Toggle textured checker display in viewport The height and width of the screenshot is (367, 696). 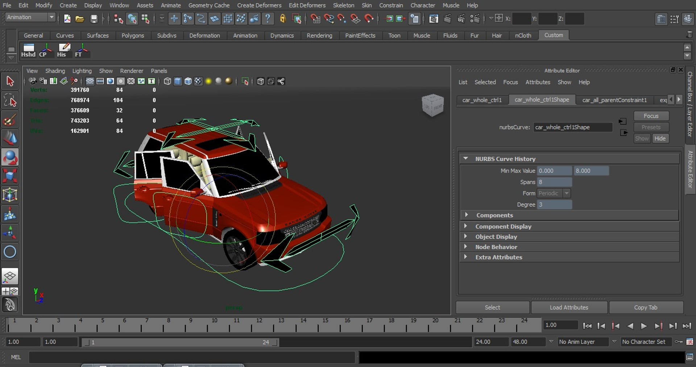tap(198, 81)
